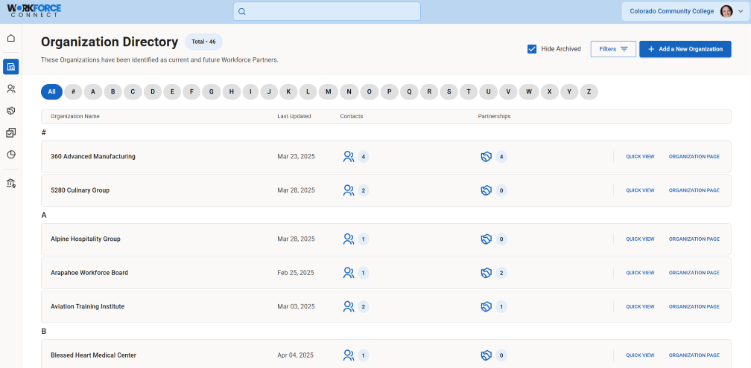The height and width of the screenshot is (368, 751).
Task: Open the checklist icon in sidebar
Action: [x=11, y=133]
